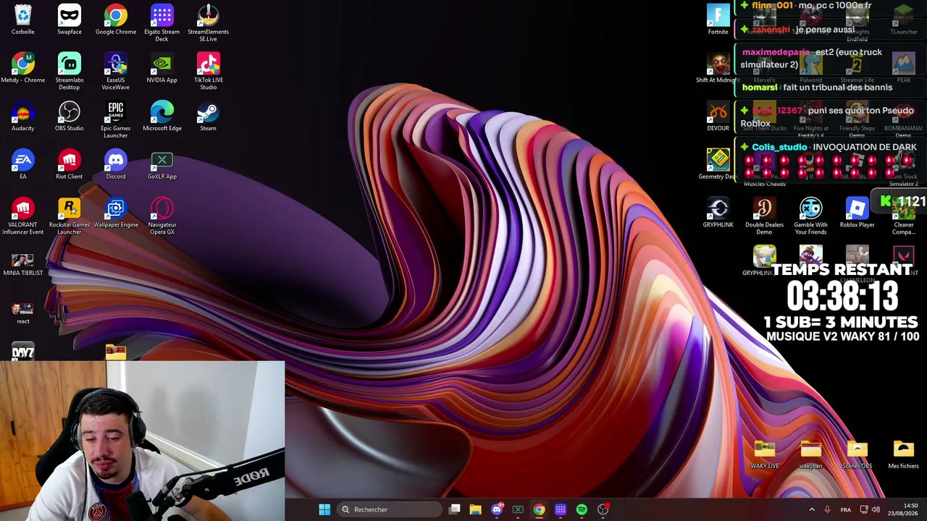Image resolution: width=927 pixels, height=521 pixels.
Task: Open the Google Chrome desktop shortcut
Action: point(116,20)
